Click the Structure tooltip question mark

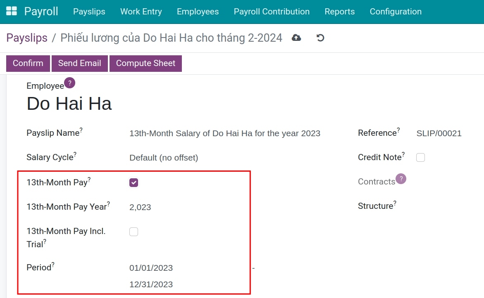[395, 203]
